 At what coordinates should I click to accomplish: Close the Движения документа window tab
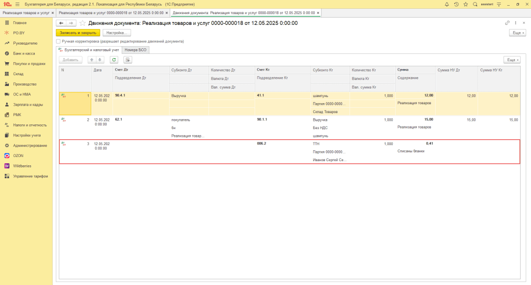[318, 13]
